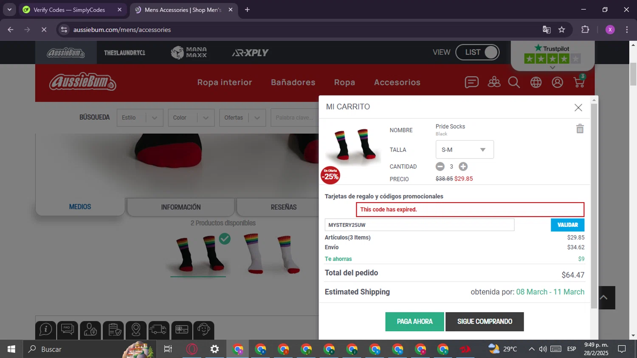Decrease quantity with the minus button

coord(440,166)
